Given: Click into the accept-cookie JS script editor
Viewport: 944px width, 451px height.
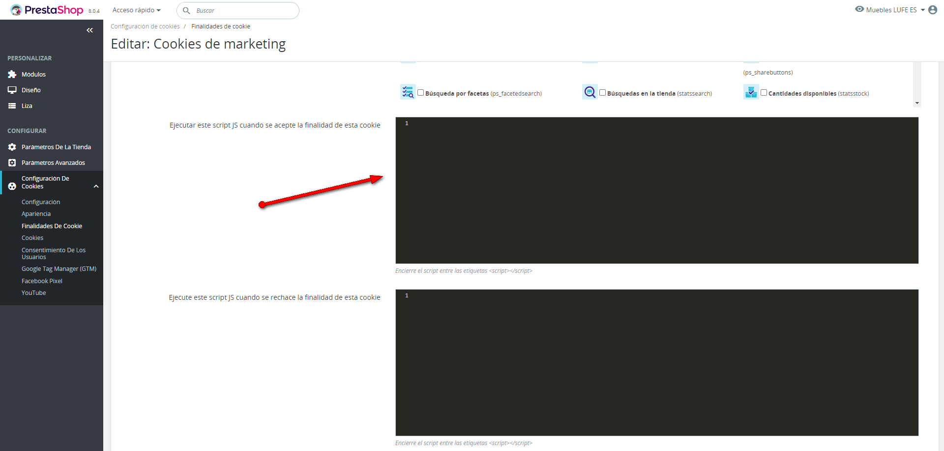Looking at the screenshot, I should click(x=657, y=190).
